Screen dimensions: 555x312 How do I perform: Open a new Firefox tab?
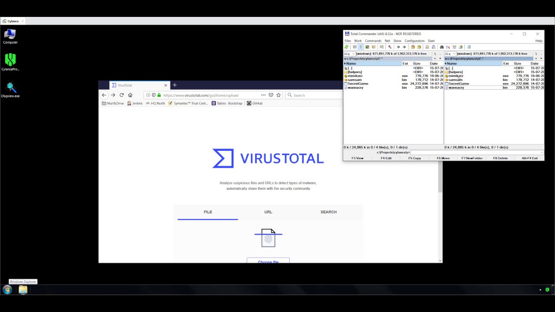[175, 85]
